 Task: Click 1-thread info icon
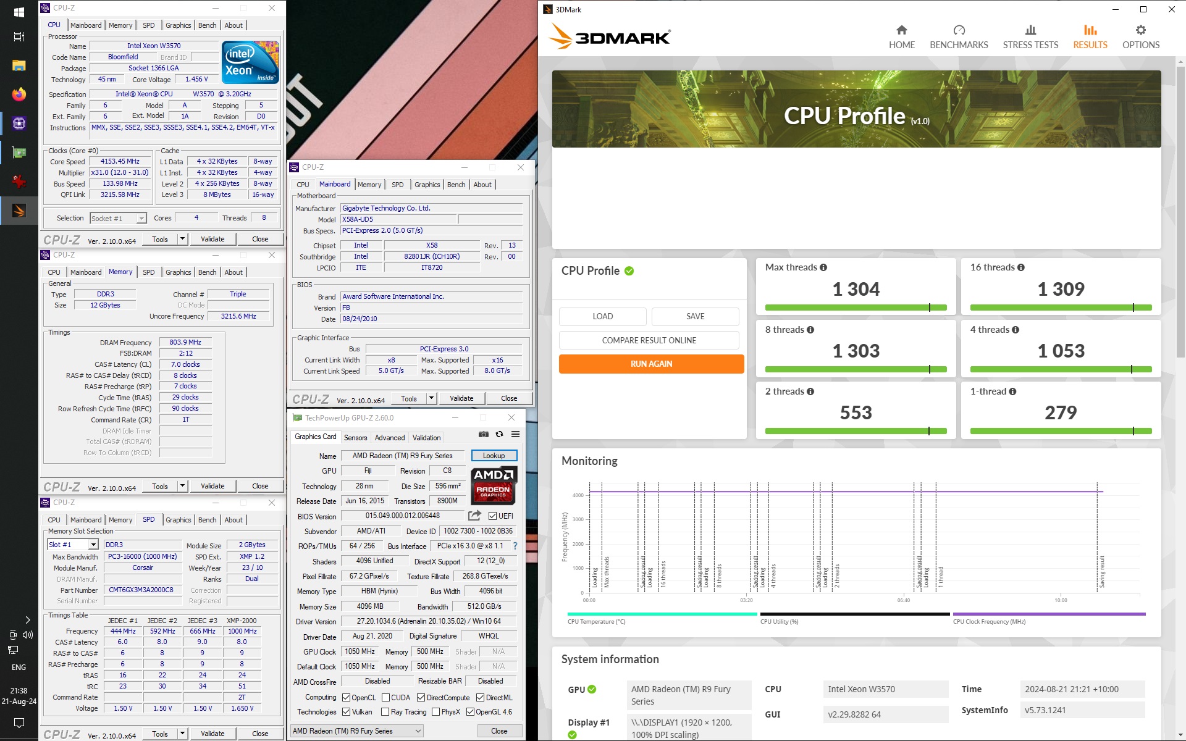[1012, 391]
